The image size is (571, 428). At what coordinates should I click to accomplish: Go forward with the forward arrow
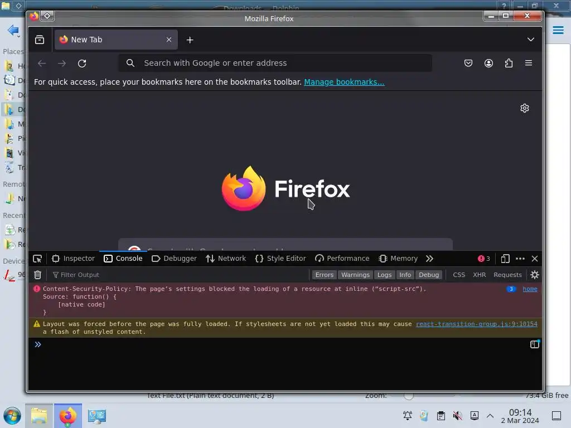tap(62, 64)
